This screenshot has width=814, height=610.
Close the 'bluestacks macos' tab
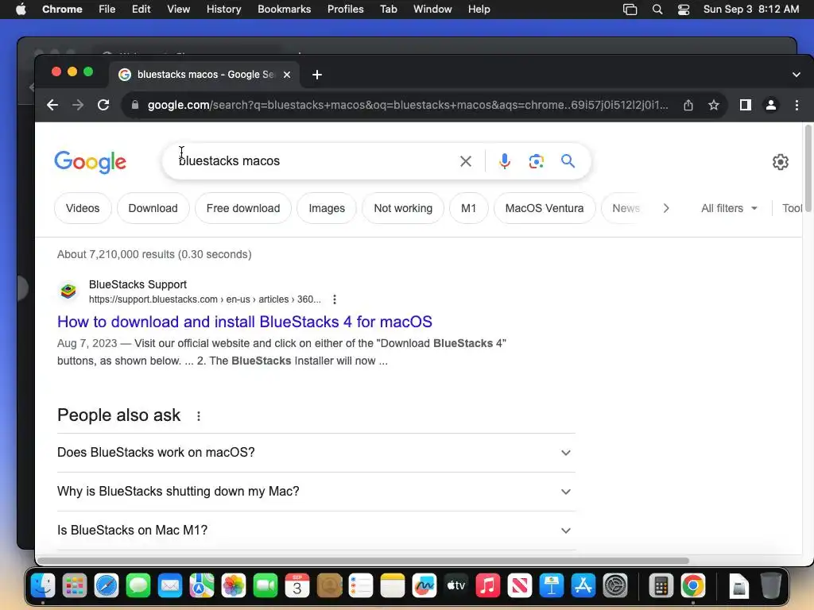(286, 75)
